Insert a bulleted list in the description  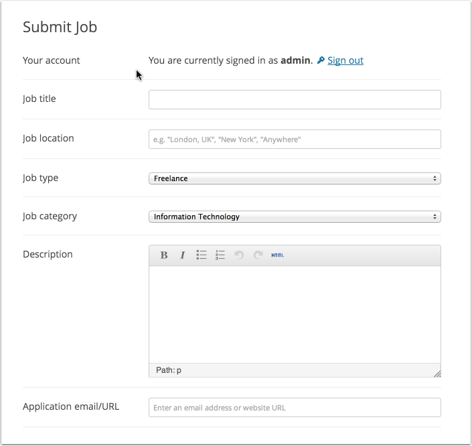201,255
